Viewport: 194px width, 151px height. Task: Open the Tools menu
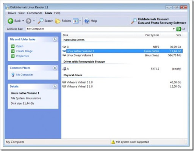[48, 13]
